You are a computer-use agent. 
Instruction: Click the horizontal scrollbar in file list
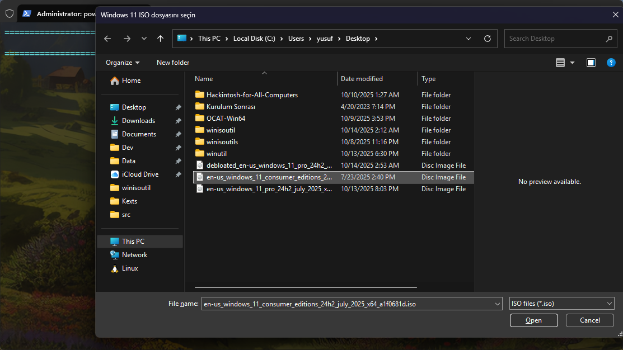click(x=306, y=287)
